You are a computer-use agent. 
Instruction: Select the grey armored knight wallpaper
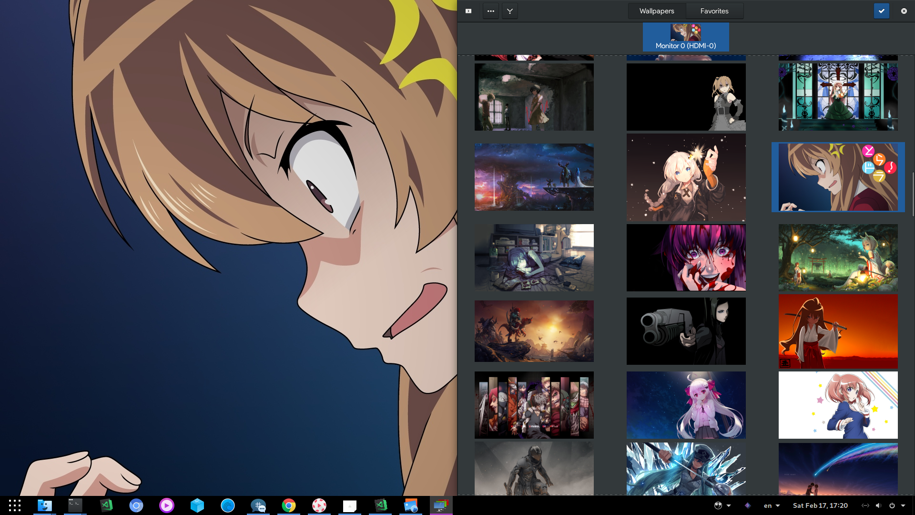(x=534, y=468)
